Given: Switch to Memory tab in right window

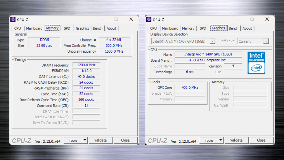Looking at the screenshot, I should (x=188, y=28).
